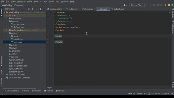Open the Problems tool window
Screen dimensions: 174x98
click(x=36, y=91)
